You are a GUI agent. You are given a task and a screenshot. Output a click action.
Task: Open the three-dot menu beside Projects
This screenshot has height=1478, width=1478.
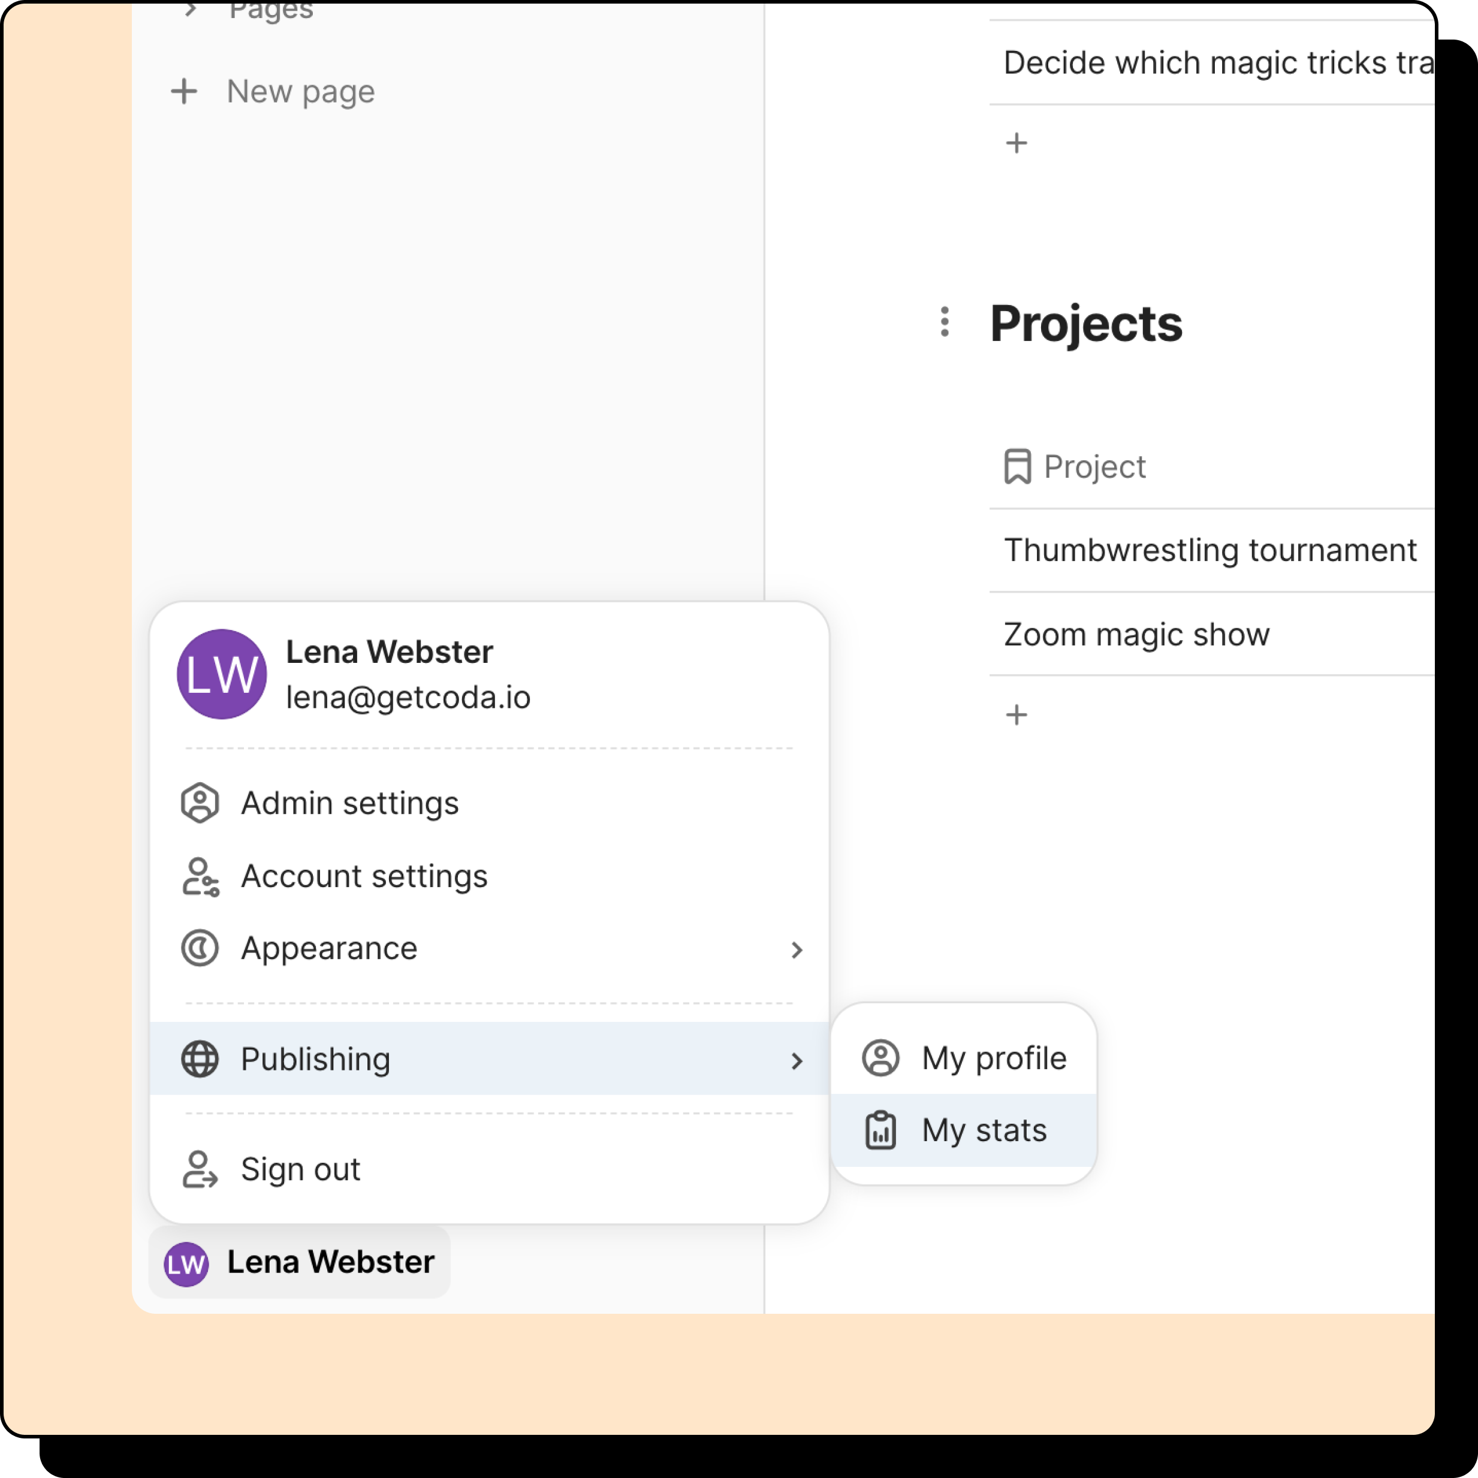pos(945,322)
